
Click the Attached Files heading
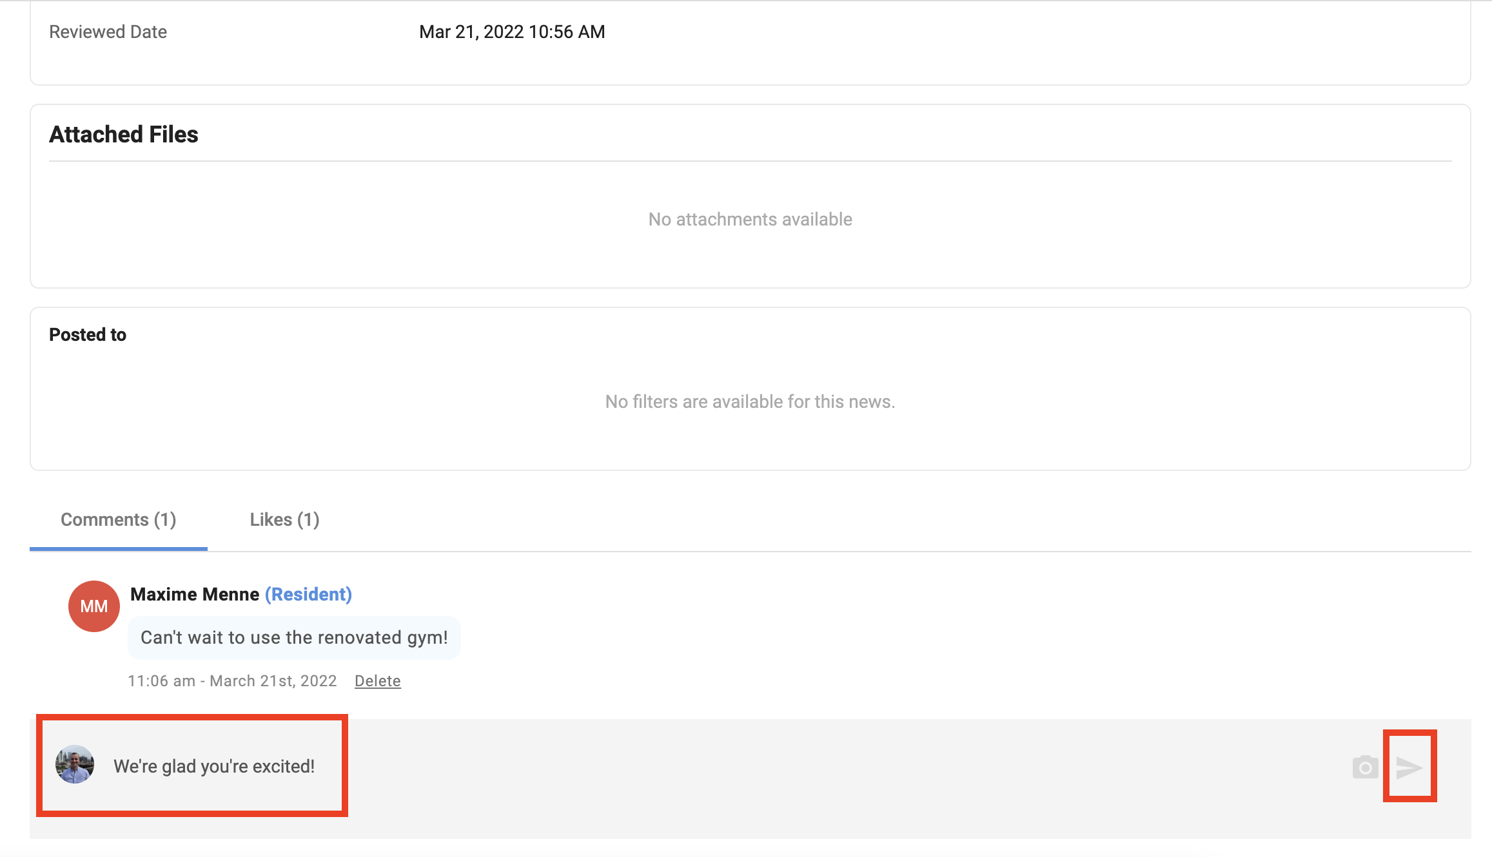click(x=124, y=135)
